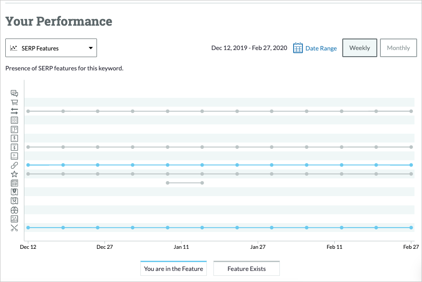Click the Shopping cart SERP feature icon

(x=14, y=102)
